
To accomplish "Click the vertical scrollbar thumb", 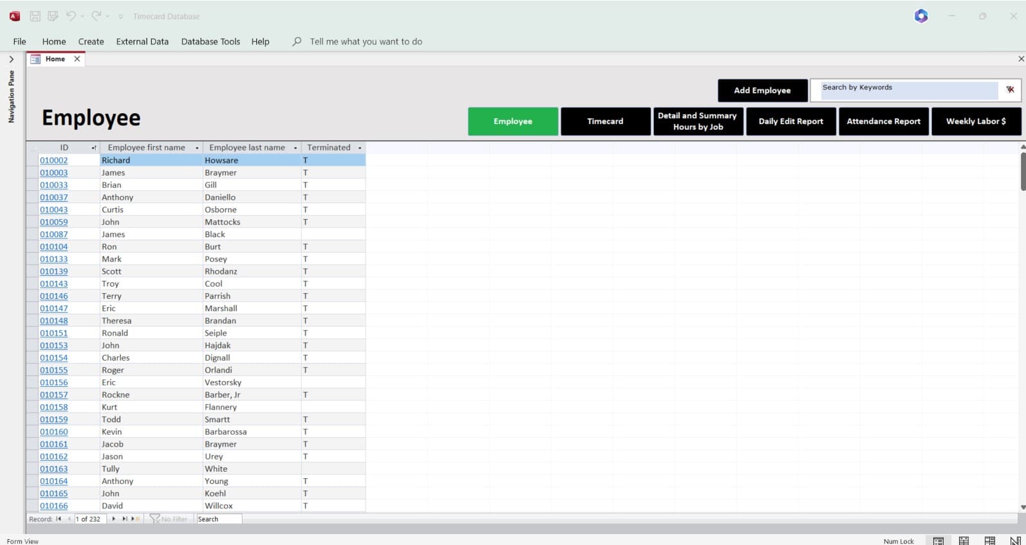I will tap(1023, 171).
